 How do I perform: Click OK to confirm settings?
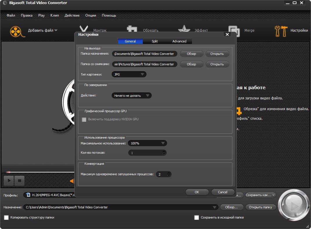[197, 192]
